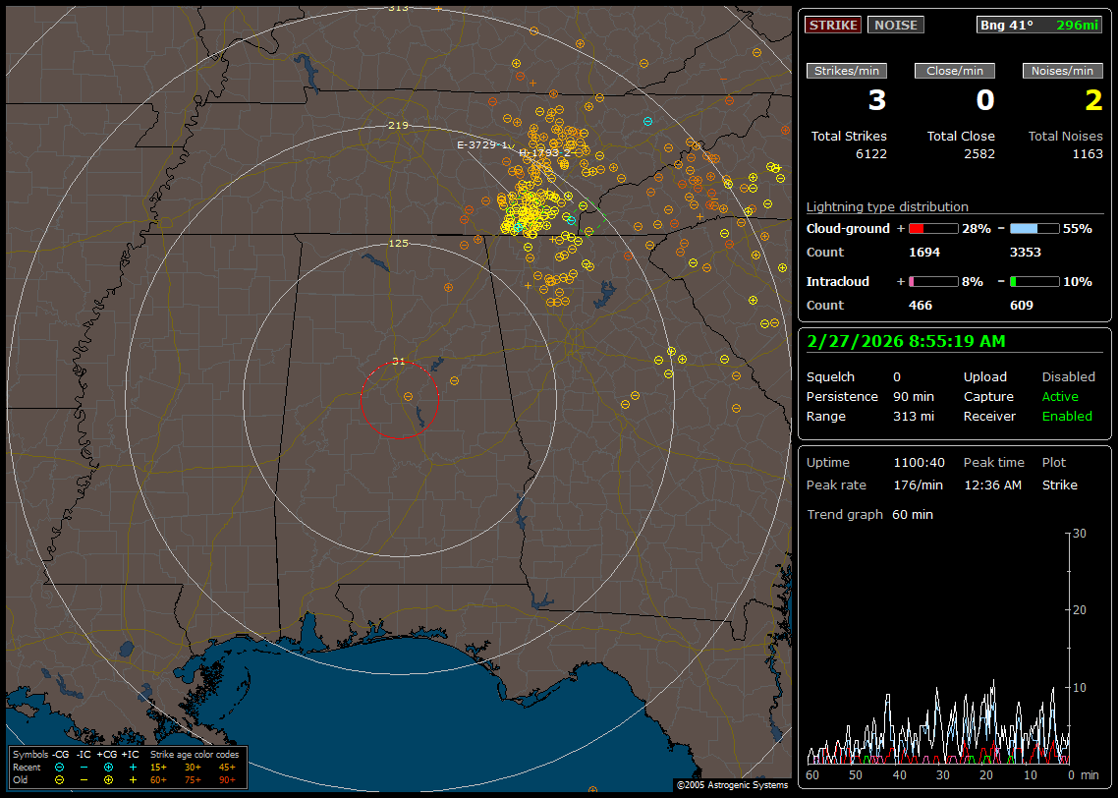Toggle the Receiver Enabled status
Viewport: 1118px width, 798px height.
[1067, 416]
